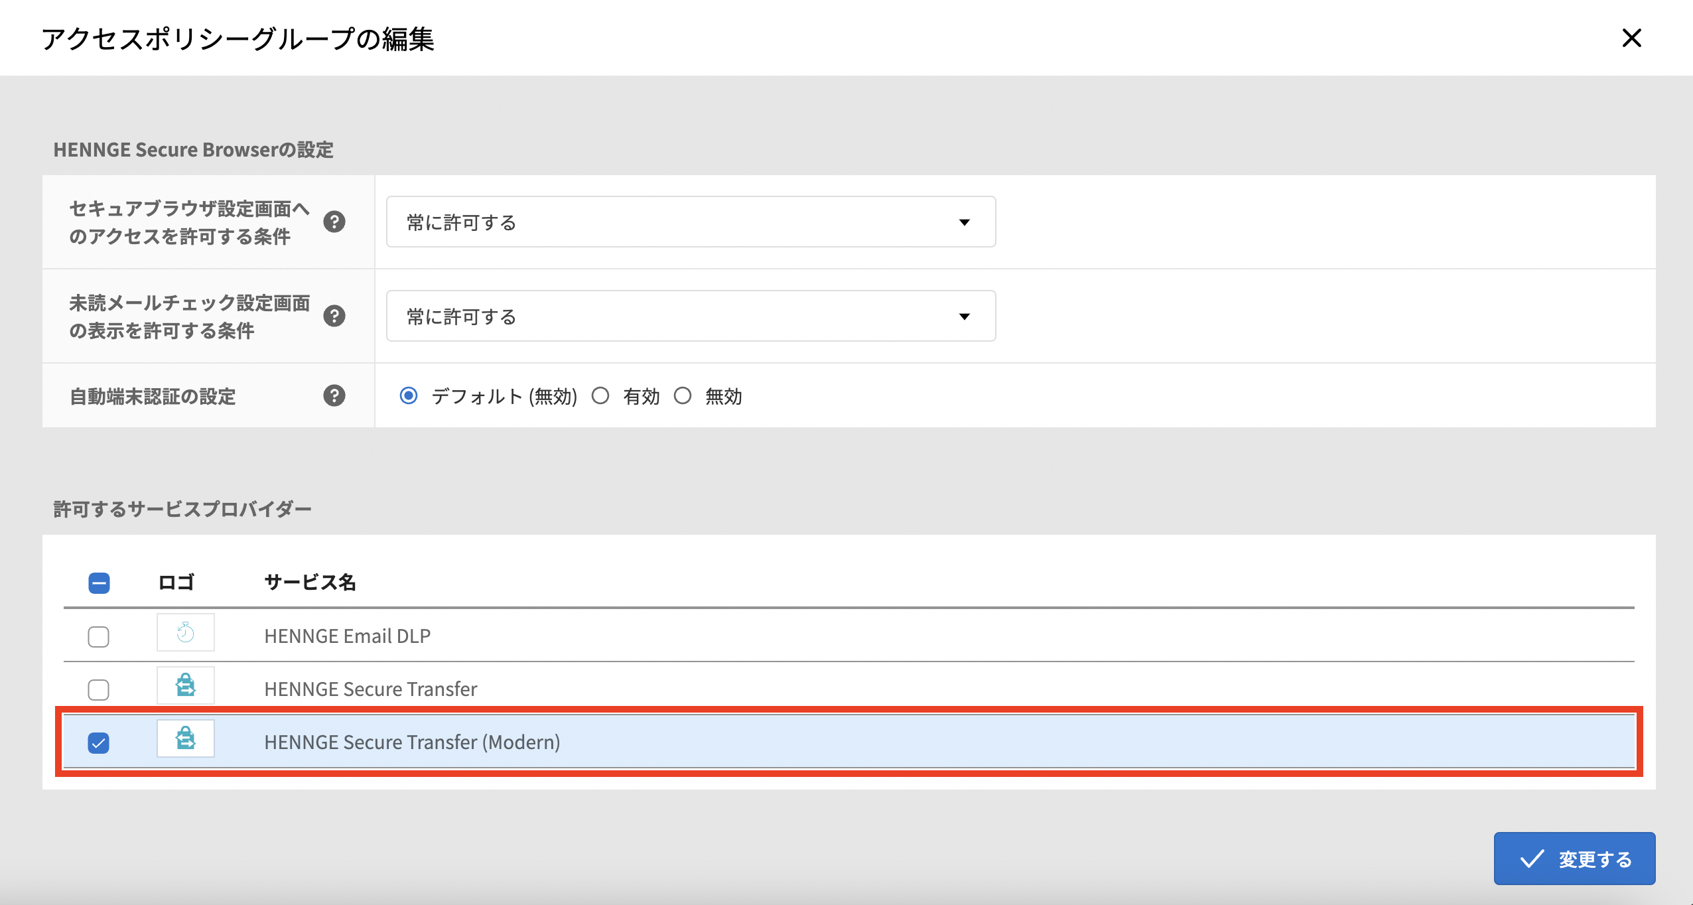
Task: Click the ロゴ column header
Action: click(x=176, y=582)
